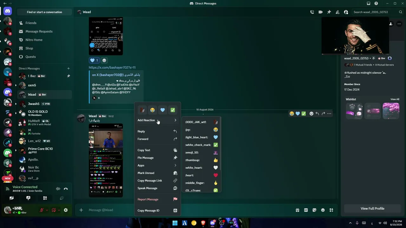Open the OLD IS GOLD group chat
Image resolution: width=406 pixels, height=228 pixels.
[x=44, y=113]
